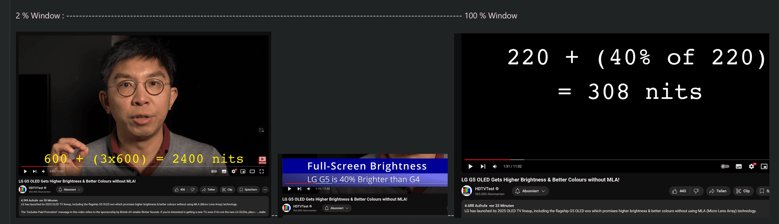Enter fullscreen on the 0:59 player
This screenshot has width=779, height=224.
click(x=262, y=171)
